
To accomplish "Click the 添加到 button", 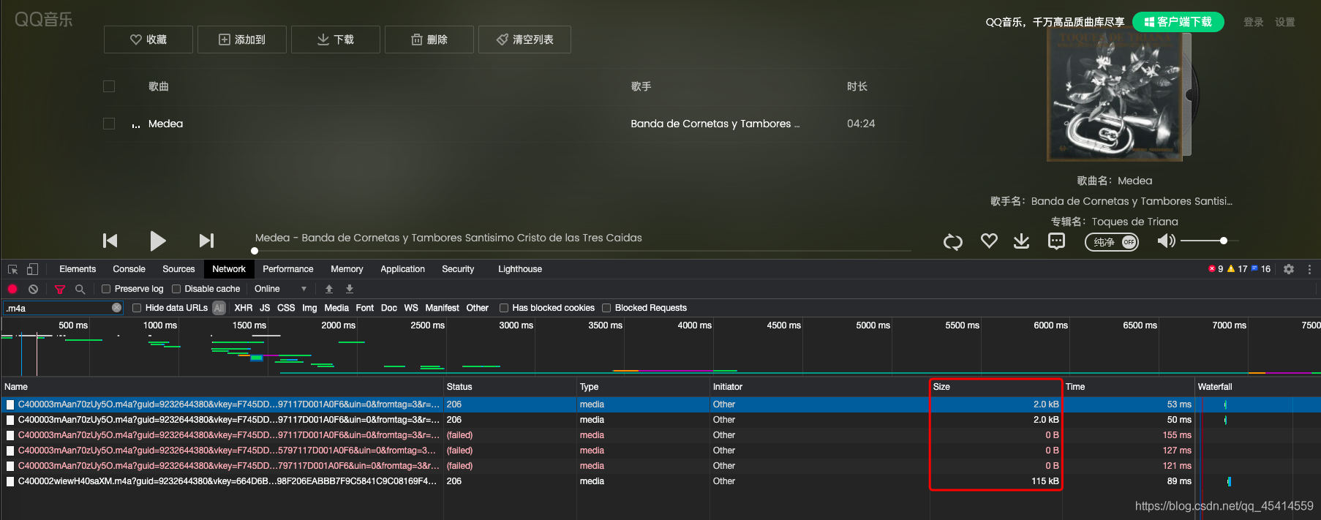I will coord(242,39).
